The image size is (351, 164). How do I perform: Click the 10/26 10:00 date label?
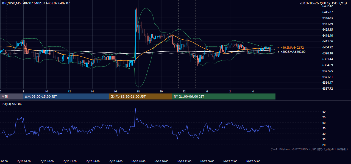[x=46, y=161]
